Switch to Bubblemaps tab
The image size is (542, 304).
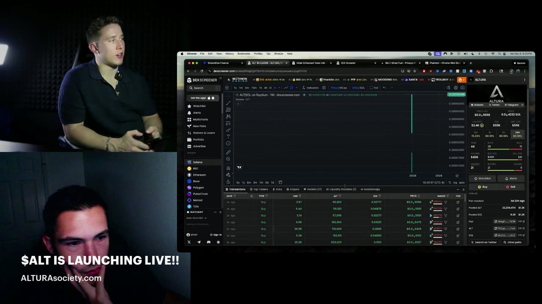370,189
